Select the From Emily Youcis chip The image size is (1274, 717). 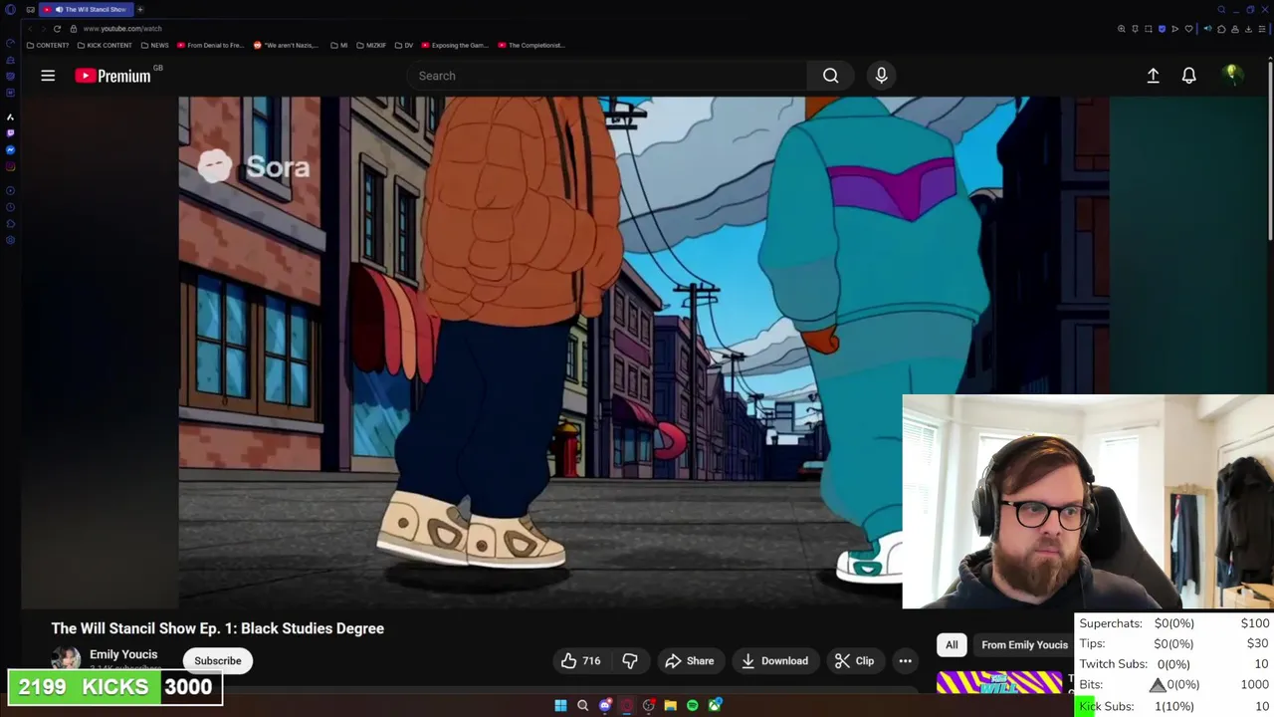coord(1024,645)
